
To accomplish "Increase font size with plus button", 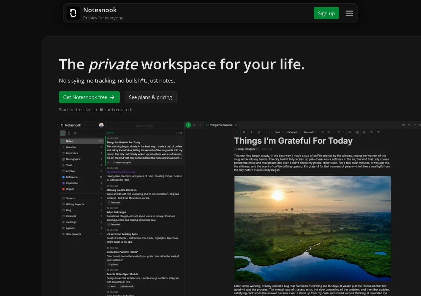I will coord(283,132).
